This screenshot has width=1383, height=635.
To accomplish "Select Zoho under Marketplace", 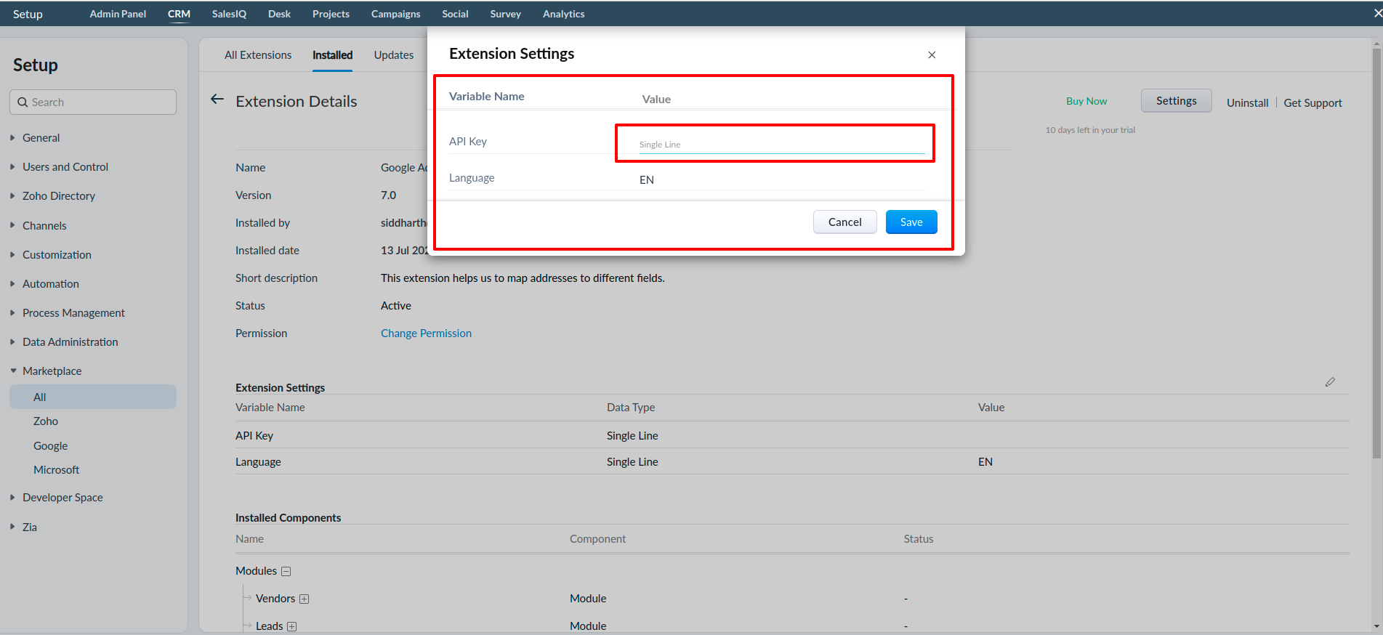I will click(46, 421).
